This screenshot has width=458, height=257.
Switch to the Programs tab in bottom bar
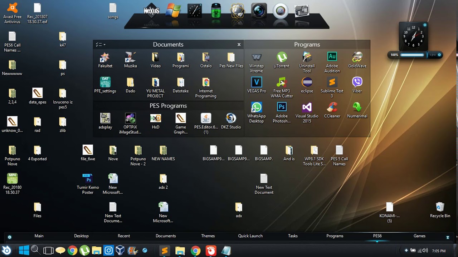coord(335,236)
